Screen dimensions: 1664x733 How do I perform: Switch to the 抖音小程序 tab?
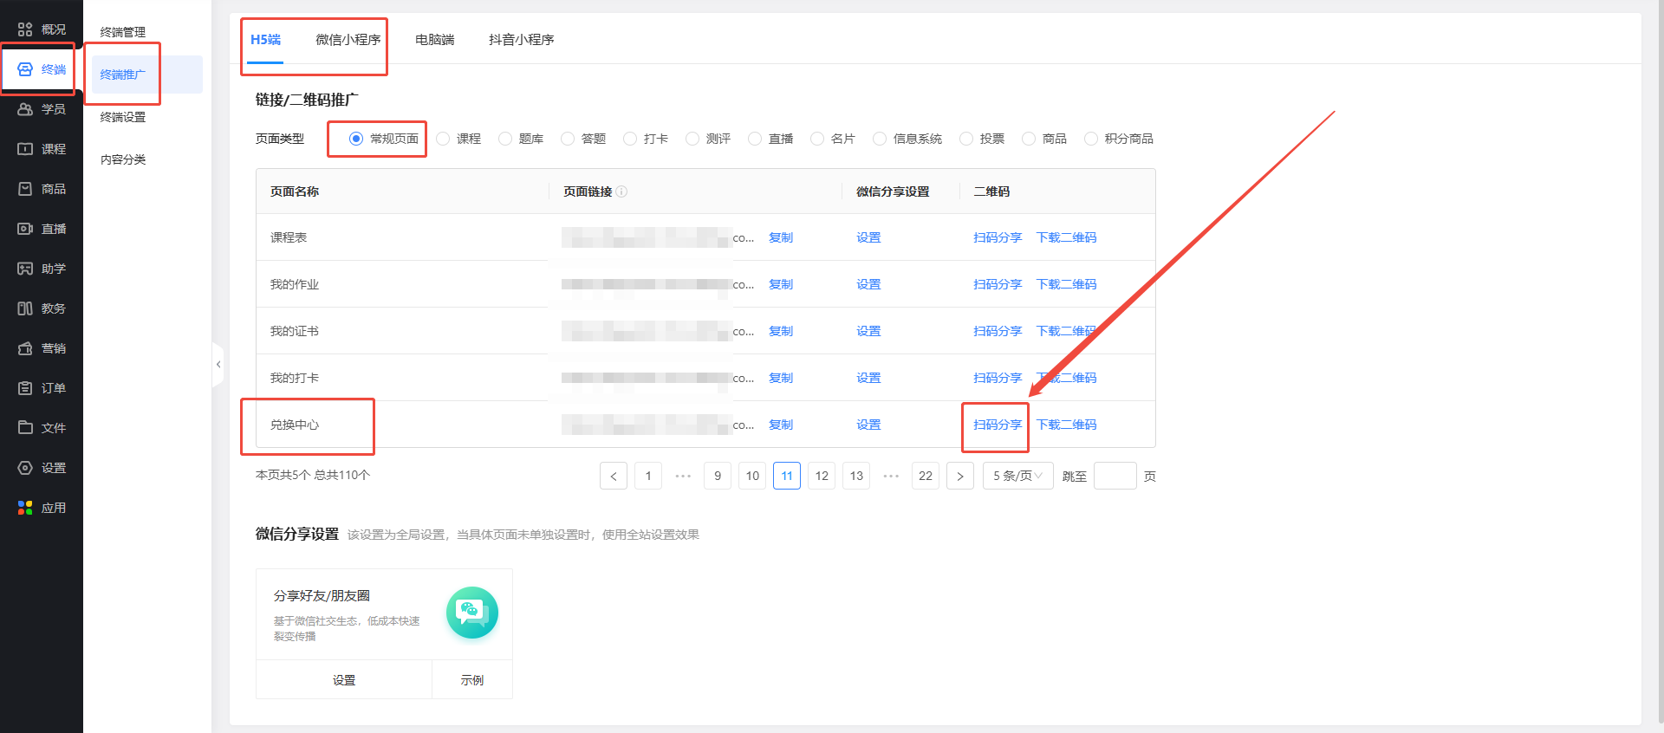click(521, 40)
